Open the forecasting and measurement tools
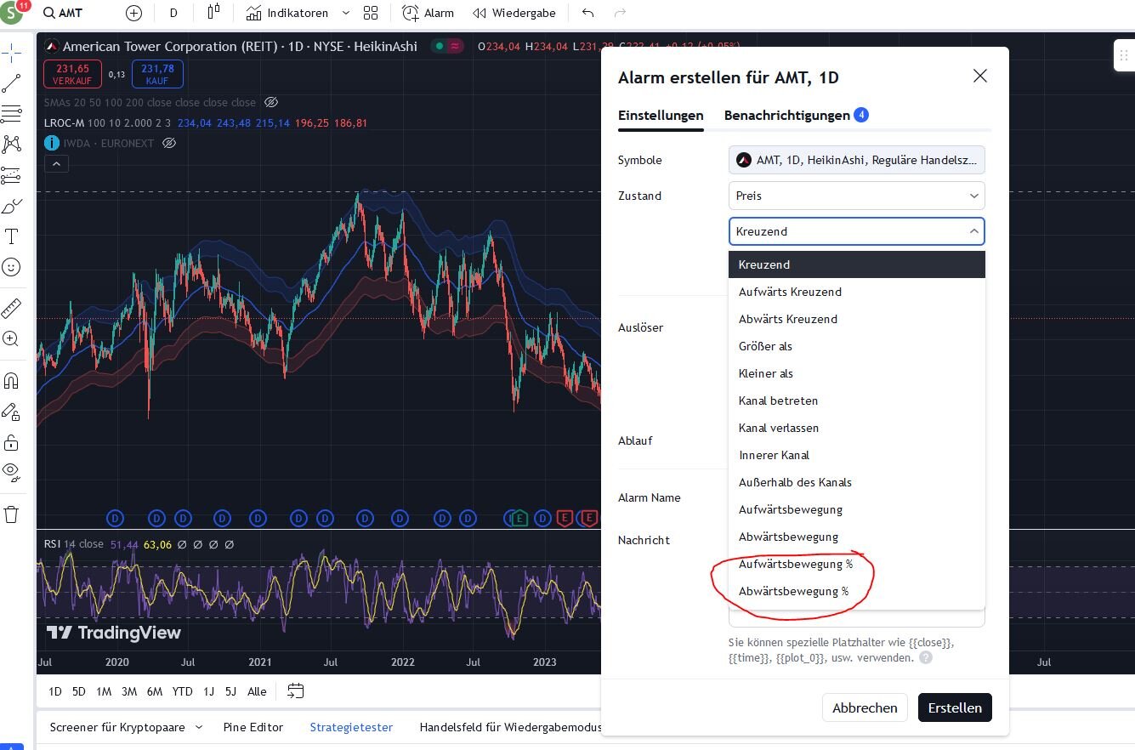 [12, 175]
